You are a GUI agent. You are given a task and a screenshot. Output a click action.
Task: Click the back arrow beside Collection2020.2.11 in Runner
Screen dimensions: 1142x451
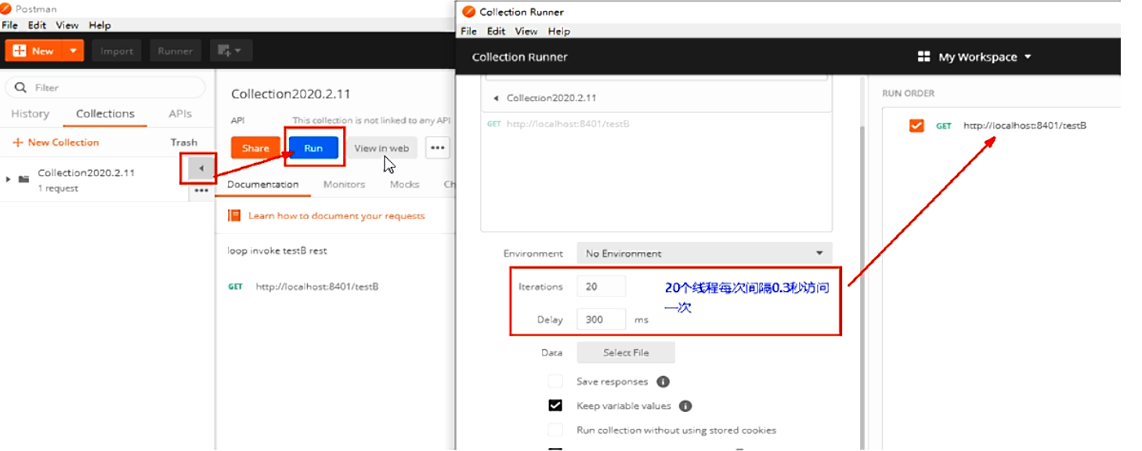(496, 98)
